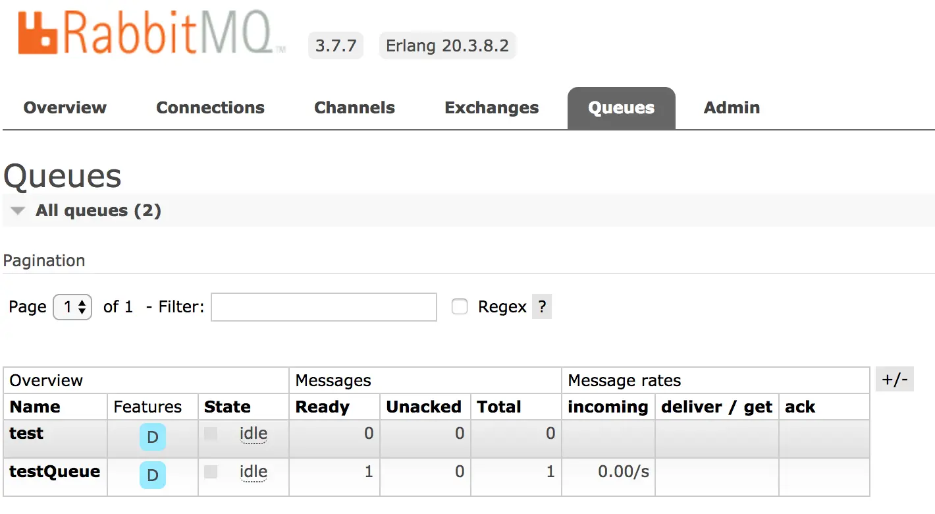Click the question mark help icon
This screenshot has width=935, height=514.
[x=541, y=307]
